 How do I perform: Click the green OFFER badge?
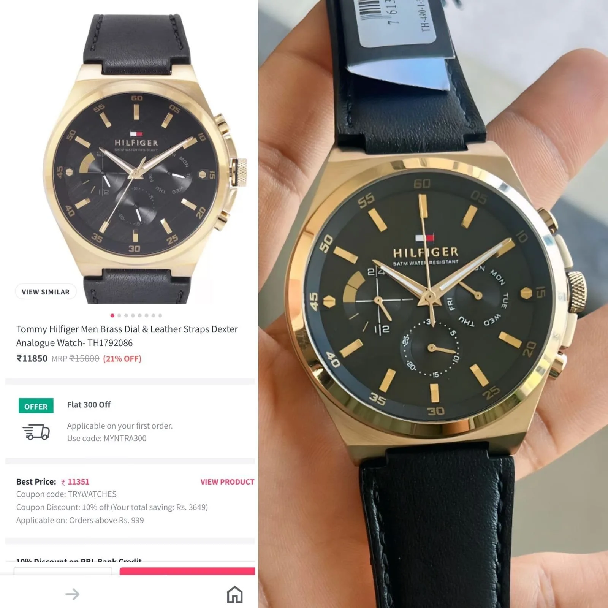[x=36, y=406]
